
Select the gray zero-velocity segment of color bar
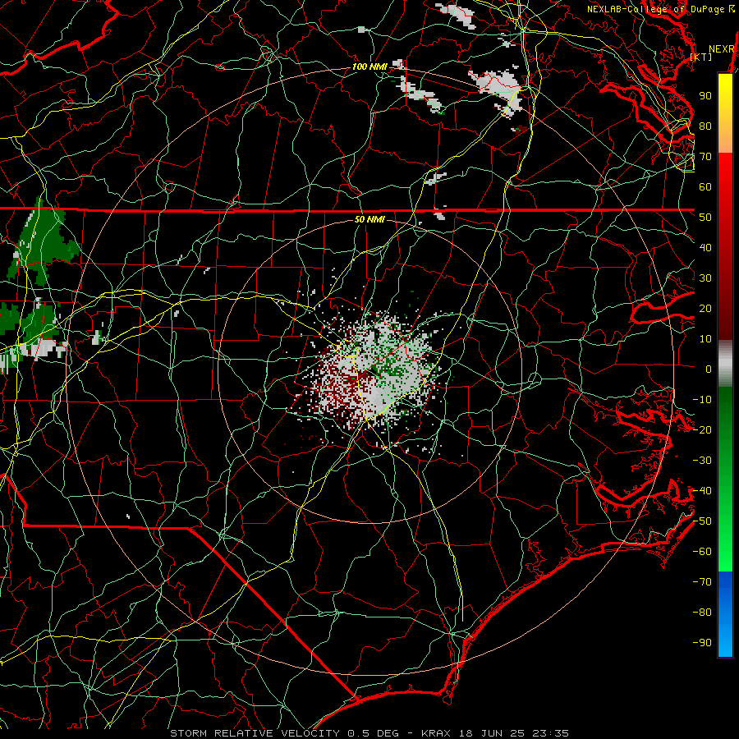[725, 364]
